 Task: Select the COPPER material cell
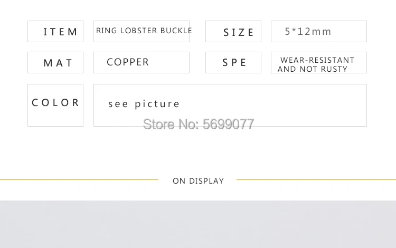pos(142,63)
